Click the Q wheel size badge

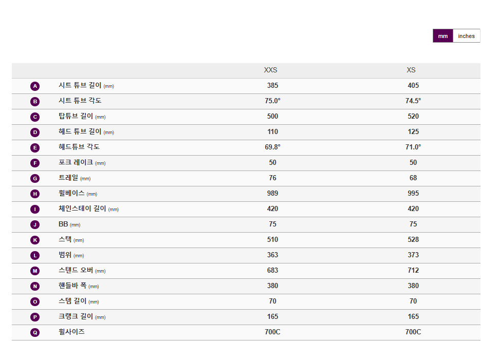(35, 332)
